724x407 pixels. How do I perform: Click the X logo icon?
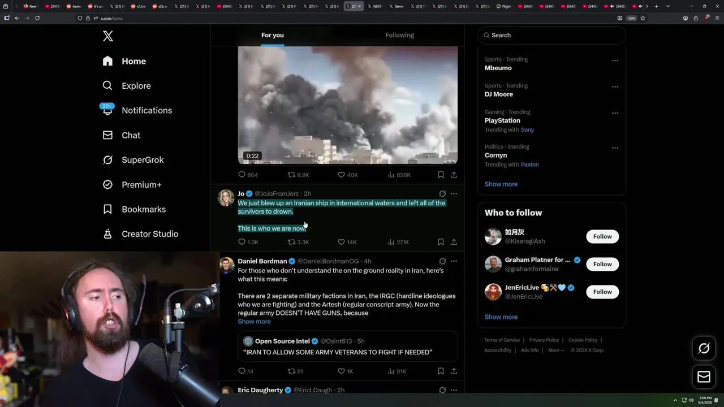pos(108,36)
